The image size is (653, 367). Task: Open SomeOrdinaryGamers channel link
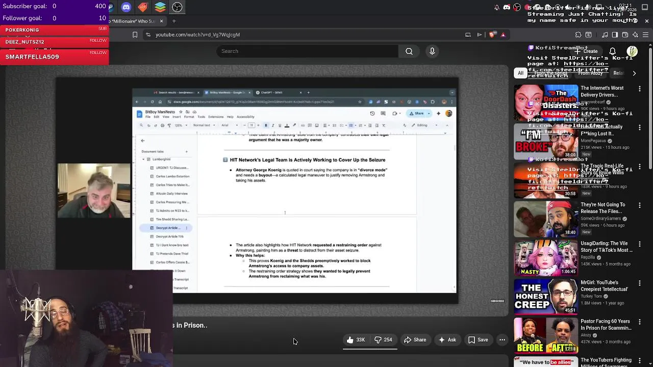(600, 219)
